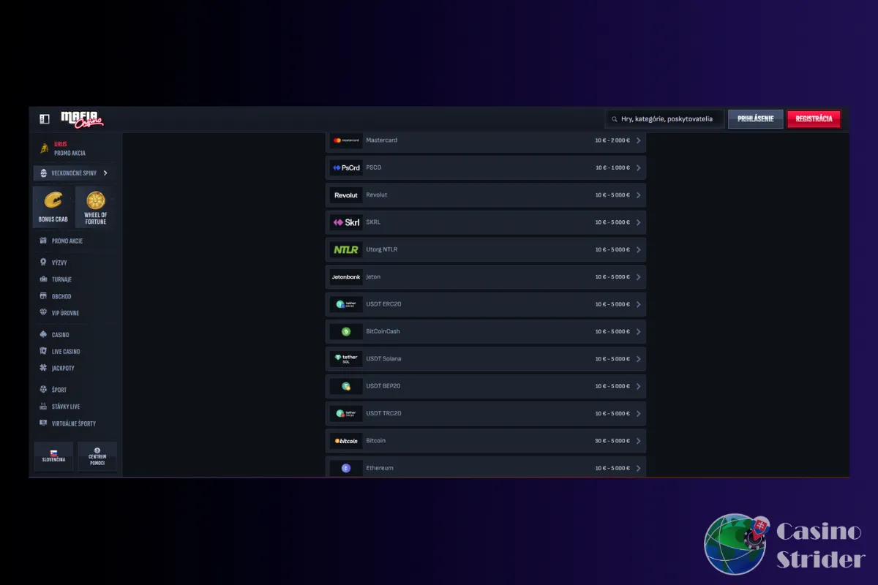Expand the Mastercard row chevron
The height and width of the screenshot is (585, 878).
[x=638, y=140]
